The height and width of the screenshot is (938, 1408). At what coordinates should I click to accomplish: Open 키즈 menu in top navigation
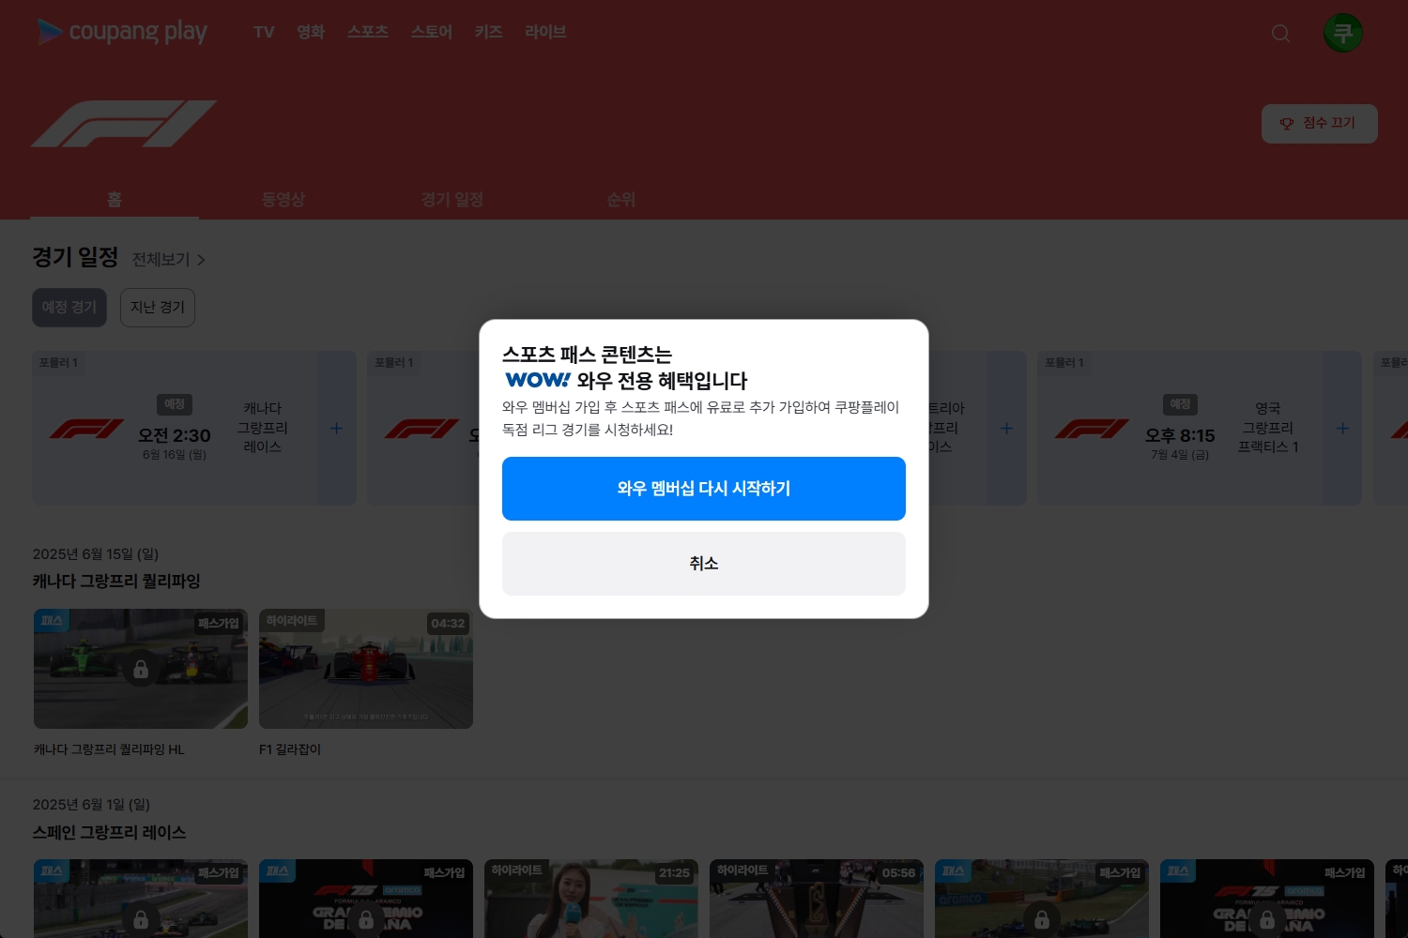click(x=488, y=32)
